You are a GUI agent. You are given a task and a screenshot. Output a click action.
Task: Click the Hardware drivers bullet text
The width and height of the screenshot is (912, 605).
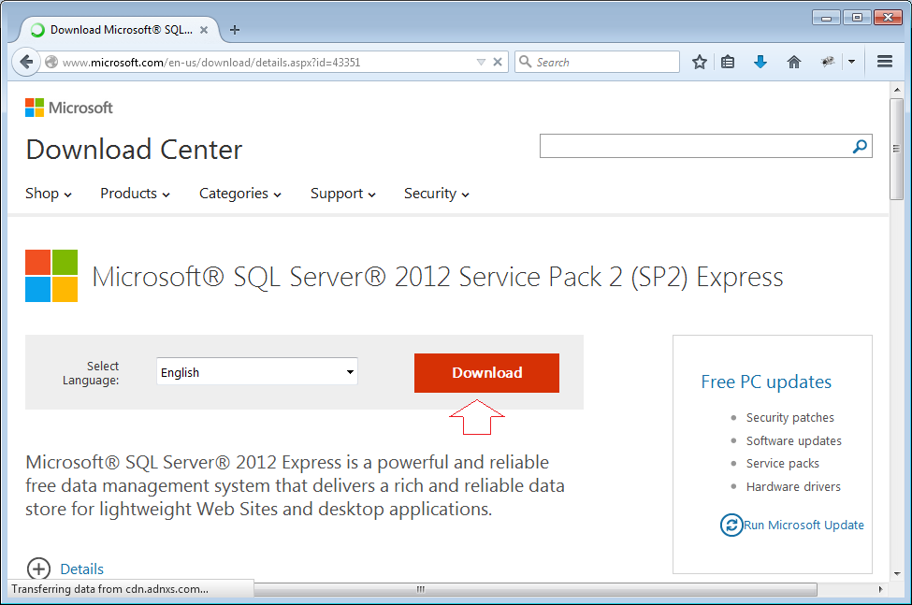pos(793,486)
